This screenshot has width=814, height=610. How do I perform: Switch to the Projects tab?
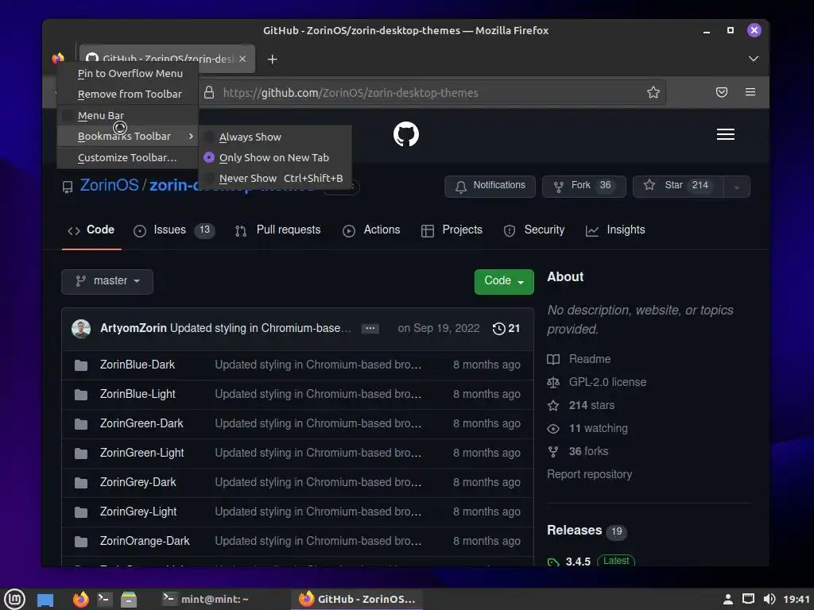click(452, 230)
